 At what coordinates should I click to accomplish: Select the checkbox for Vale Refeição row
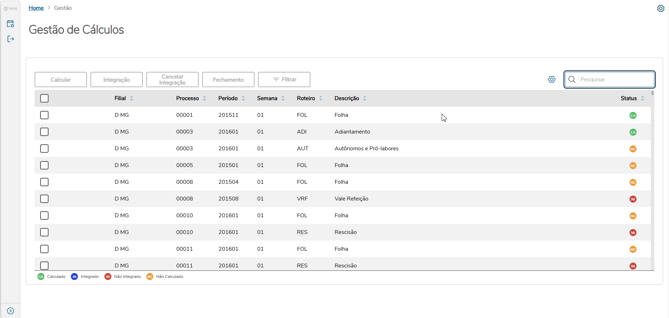click(x=44, y=199)
